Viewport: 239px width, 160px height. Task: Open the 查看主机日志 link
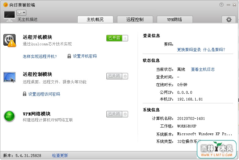203,70
